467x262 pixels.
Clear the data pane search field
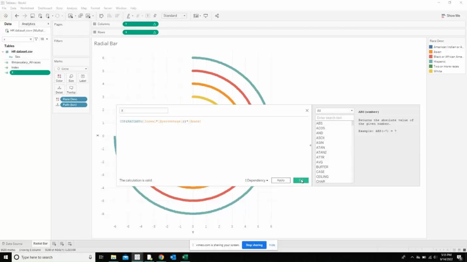tap(31, 39)
